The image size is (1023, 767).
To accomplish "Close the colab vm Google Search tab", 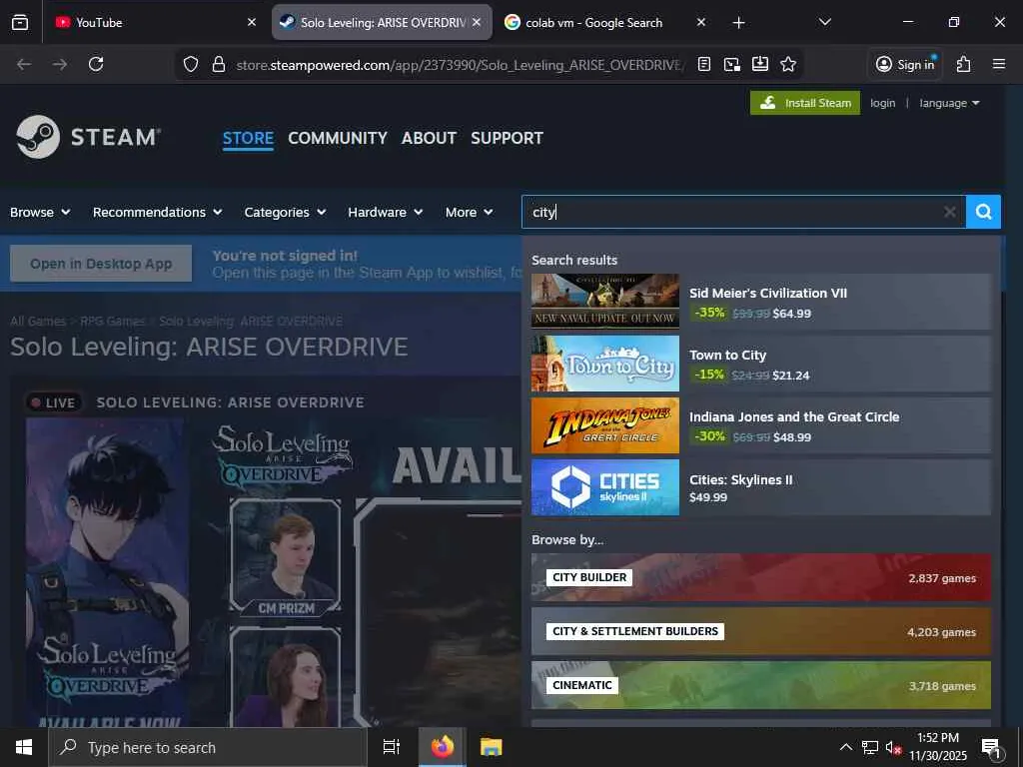I will 701,22.
